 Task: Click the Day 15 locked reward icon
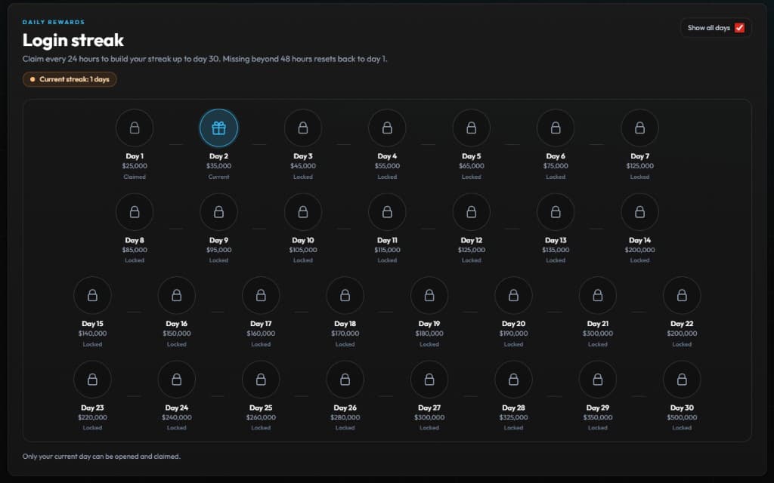point(93,295)
